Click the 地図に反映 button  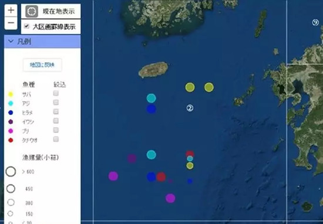pos(42,65)
